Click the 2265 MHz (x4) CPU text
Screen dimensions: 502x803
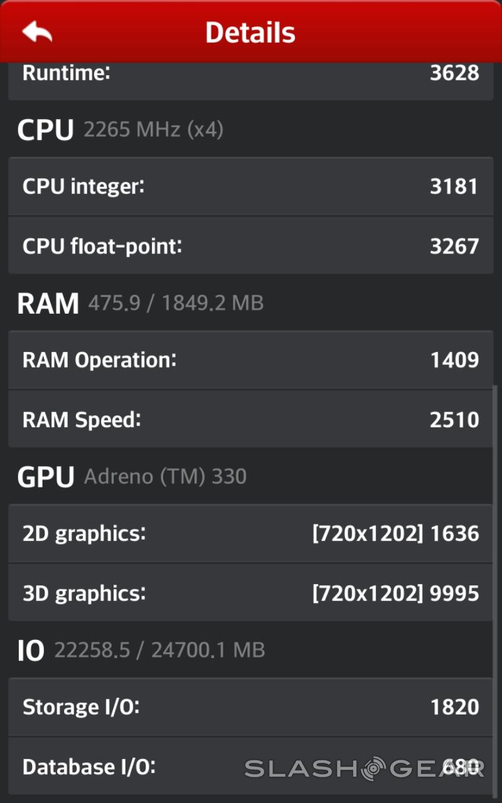153,130
